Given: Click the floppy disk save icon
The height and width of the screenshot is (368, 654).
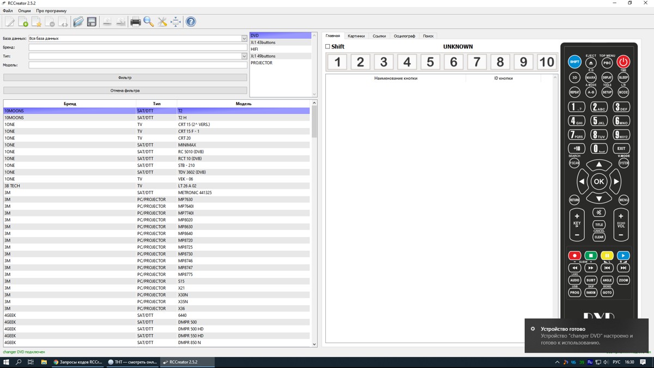Looking at the screenshot, I should click(x=92, y=22).
